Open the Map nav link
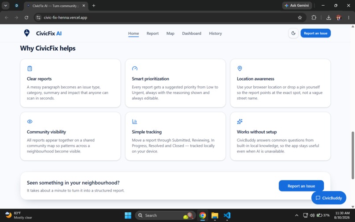 click(x=170, y=33)
